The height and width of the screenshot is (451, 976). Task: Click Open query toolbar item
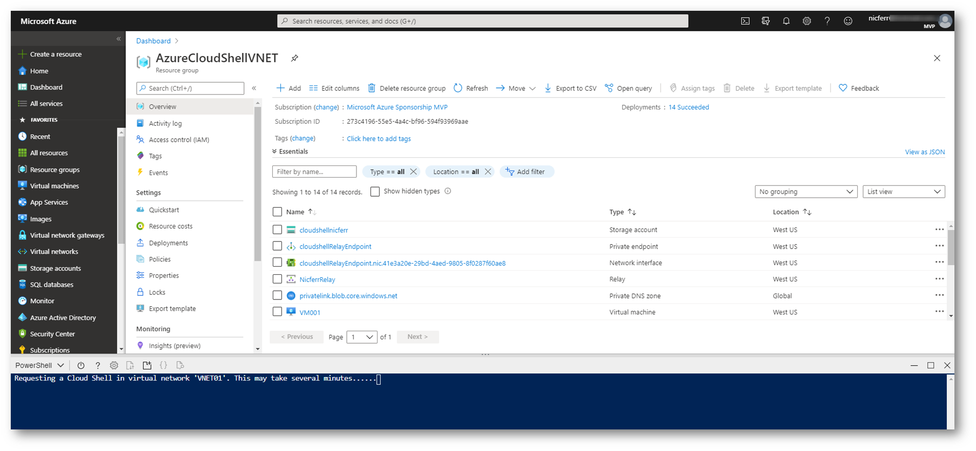pos(628,88)
